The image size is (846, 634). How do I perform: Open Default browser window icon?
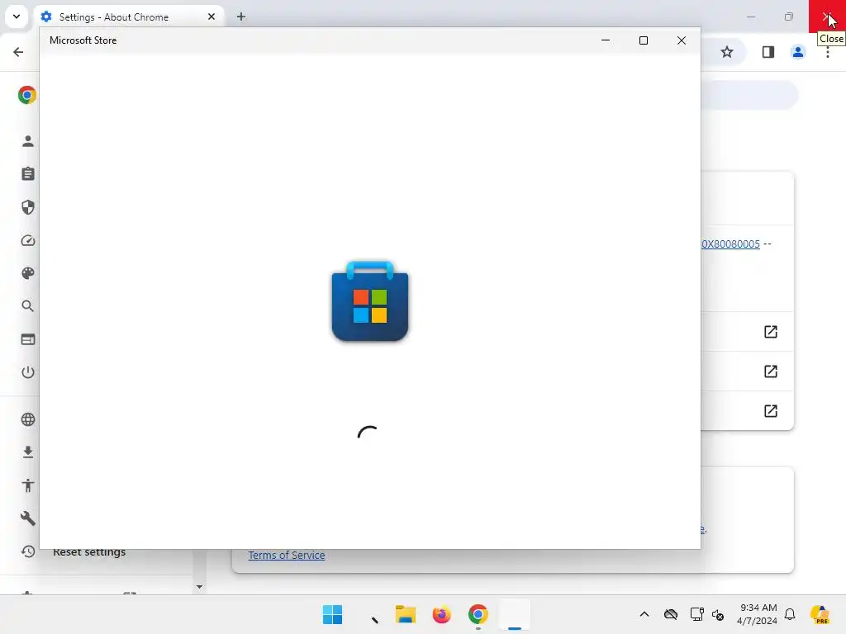tap(28, 339)
